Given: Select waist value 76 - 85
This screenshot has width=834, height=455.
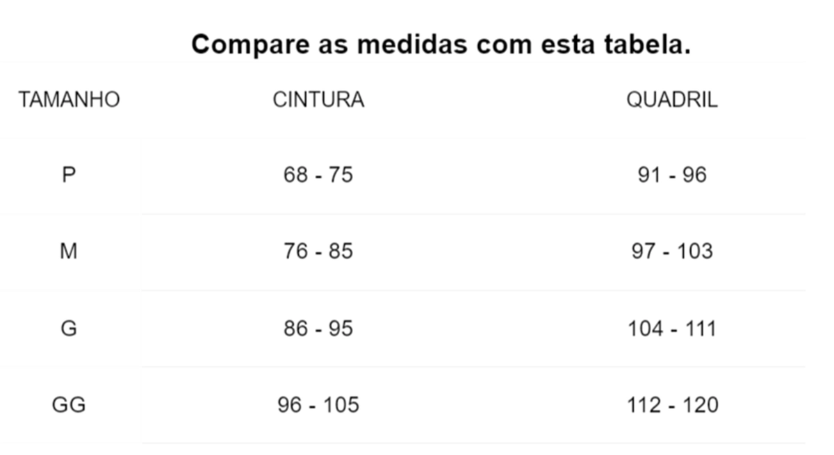Looking at the screenshot, I should point(318,251).
